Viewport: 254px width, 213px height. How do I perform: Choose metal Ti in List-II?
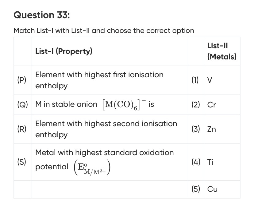click(x=210, y=162)
